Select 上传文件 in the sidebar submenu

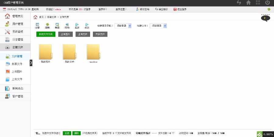click(15, 79)
